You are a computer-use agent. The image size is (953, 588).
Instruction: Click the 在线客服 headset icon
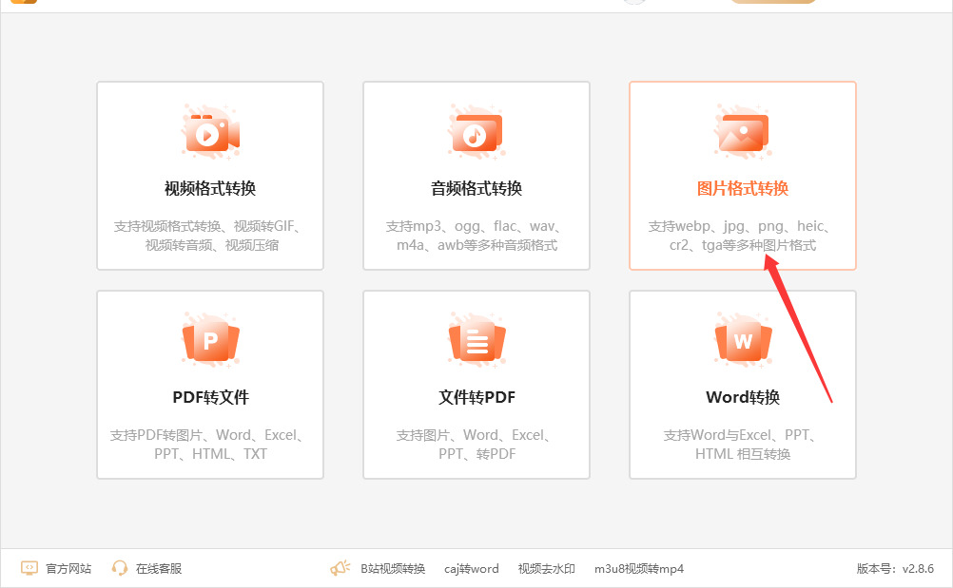pyautogui.click(x=120, y=568)
